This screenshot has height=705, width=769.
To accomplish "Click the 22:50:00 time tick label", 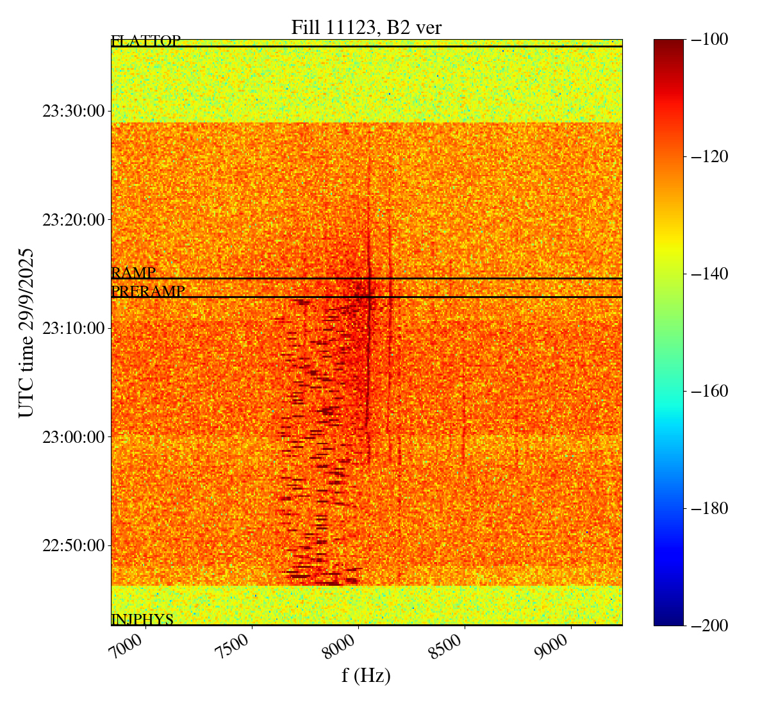I will [x=73, y=545].
